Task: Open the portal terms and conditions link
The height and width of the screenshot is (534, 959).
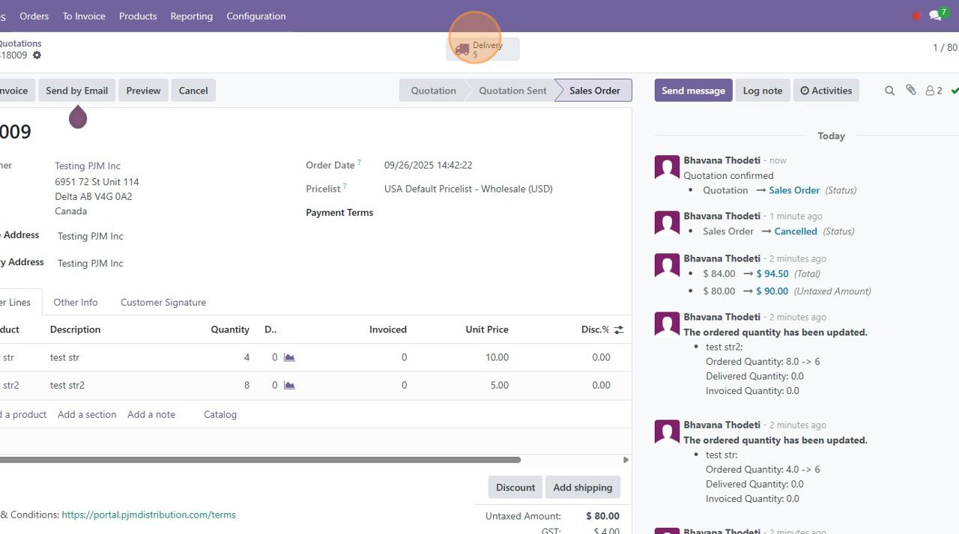Action: (x=148, y=515)
